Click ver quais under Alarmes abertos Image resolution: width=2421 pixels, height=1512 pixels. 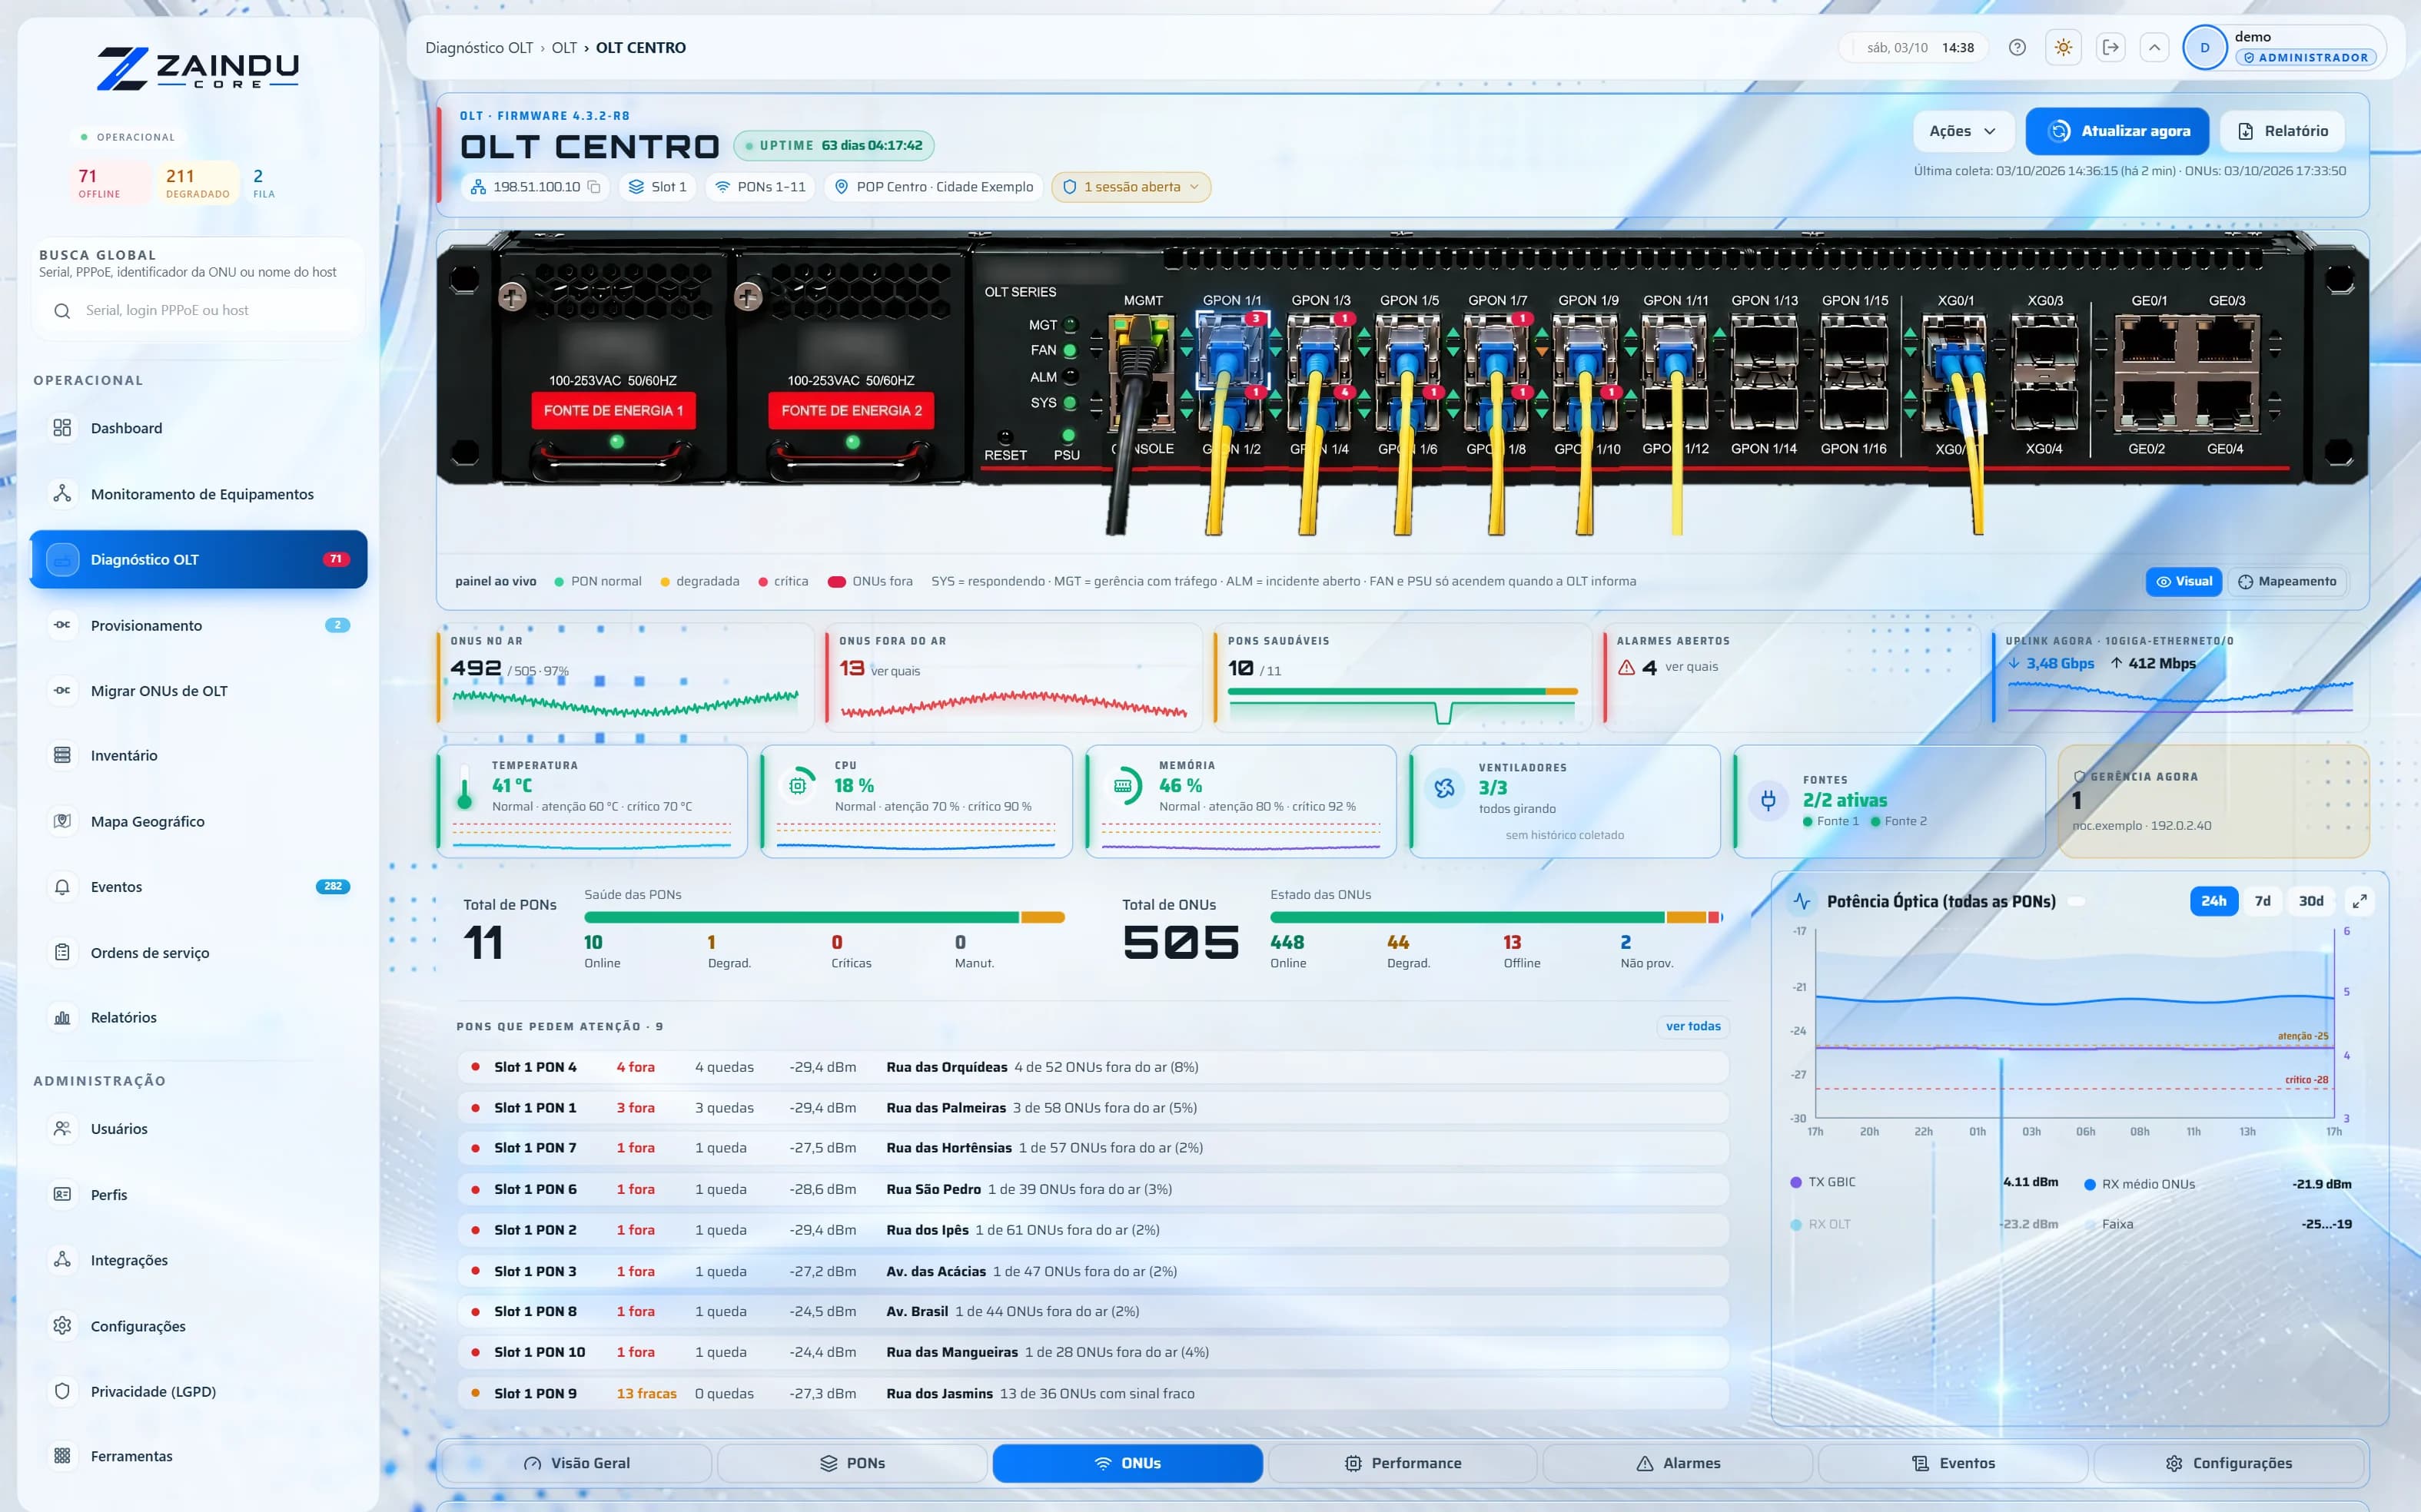click(x=1692, y=667)
